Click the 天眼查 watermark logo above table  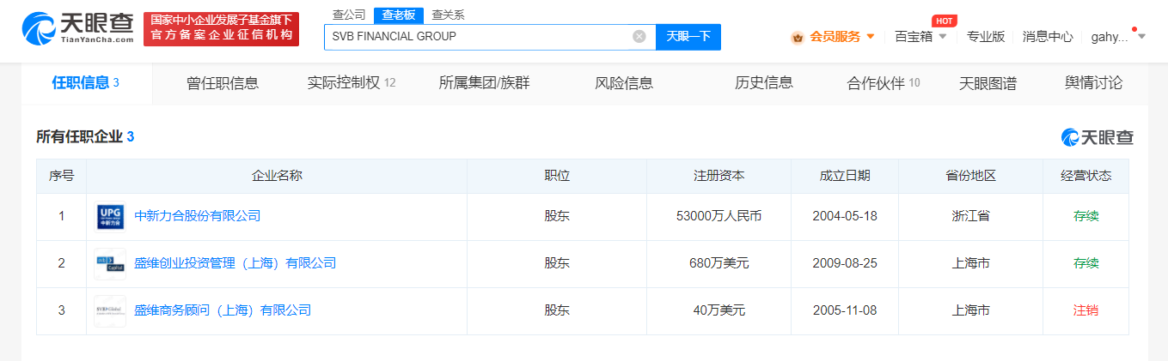point(1098,137)
